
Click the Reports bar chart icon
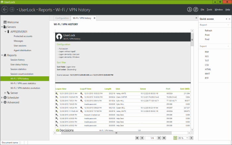(x=5, y=55)
